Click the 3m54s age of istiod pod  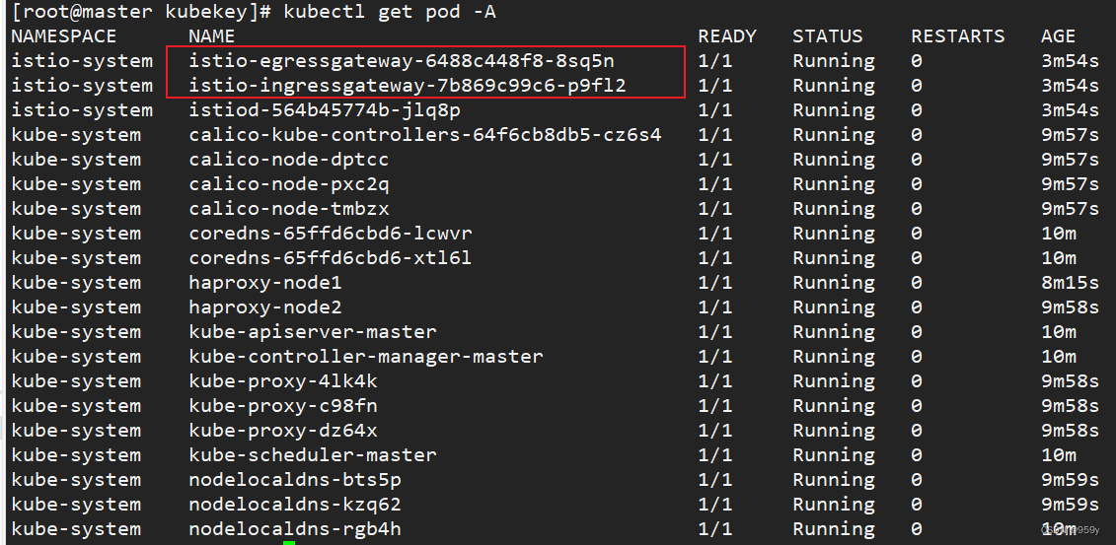[x=1070, y=110]
